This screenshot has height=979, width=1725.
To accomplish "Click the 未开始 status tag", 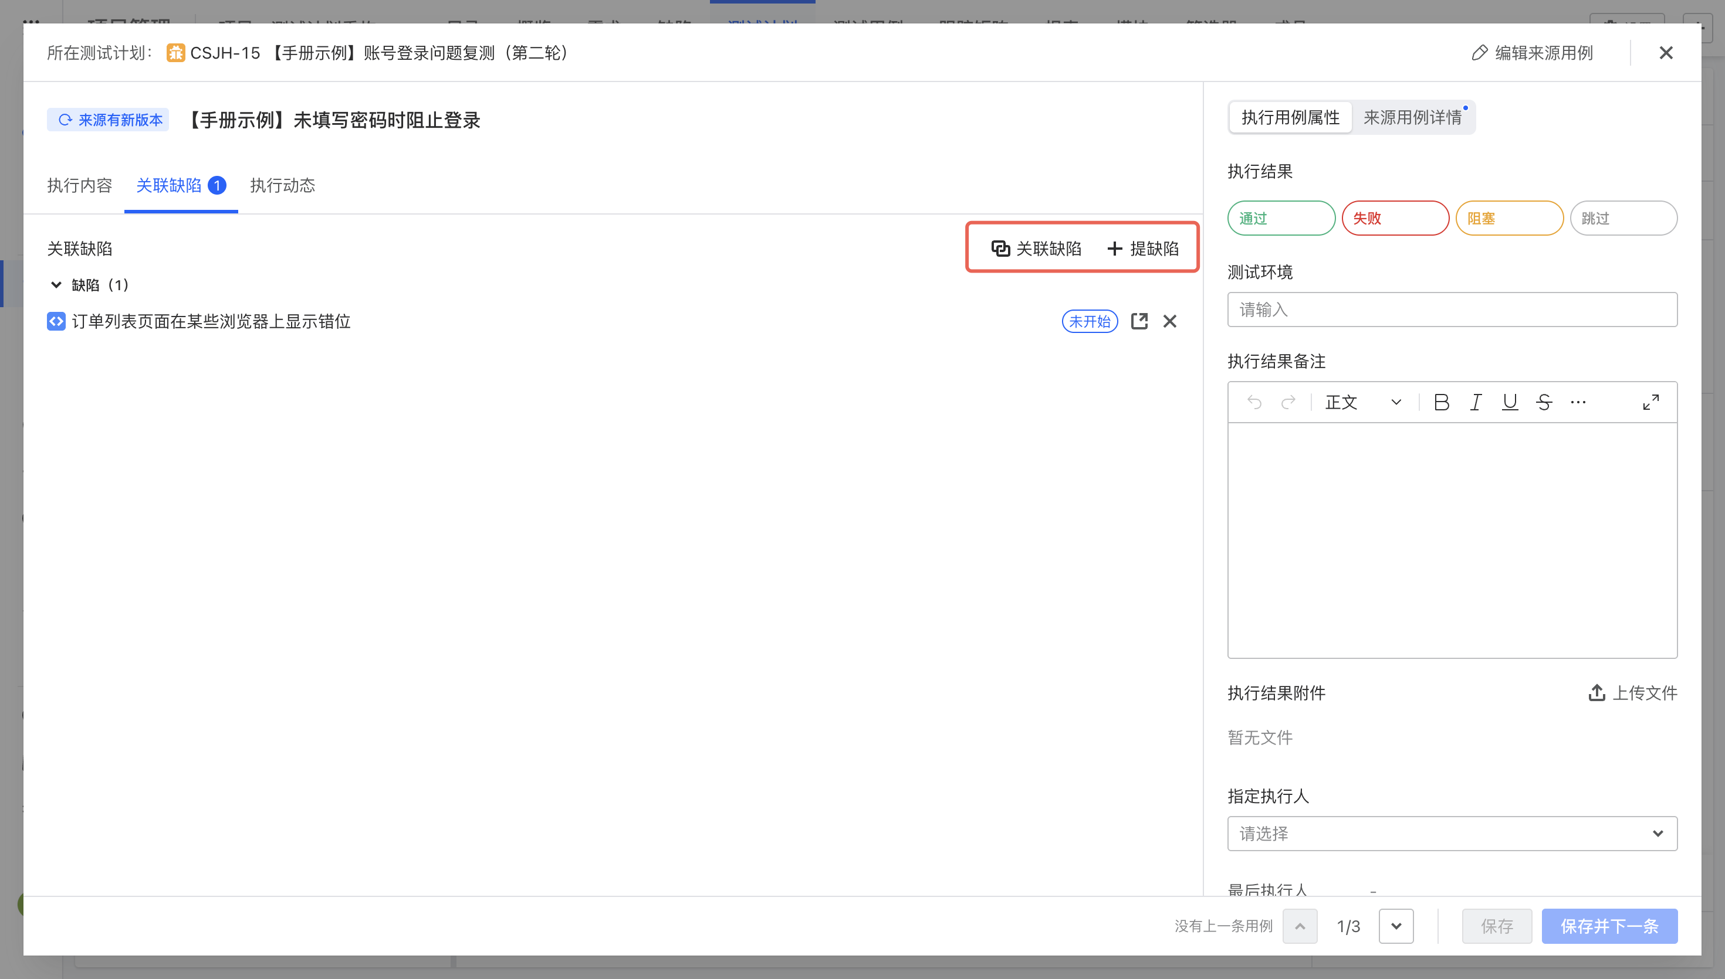I will (1089, 321).
